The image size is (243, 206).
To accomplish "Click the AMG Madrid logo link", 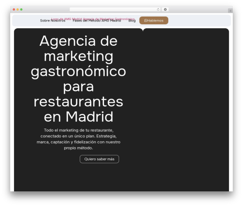I will pos(93,19).
